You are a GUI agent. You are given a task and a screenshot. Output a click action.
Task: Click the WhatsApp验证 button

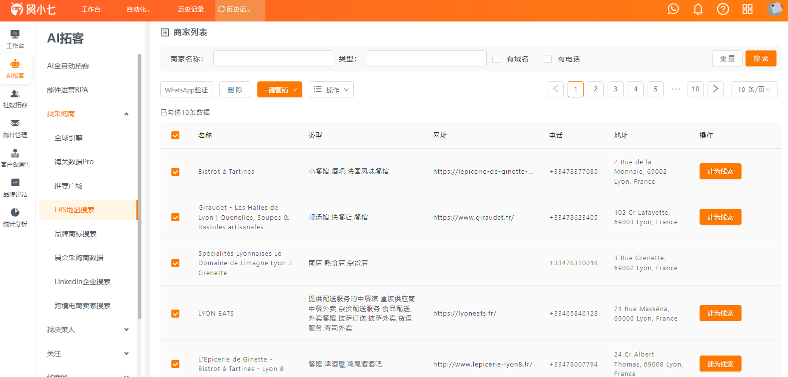[186, 89]
